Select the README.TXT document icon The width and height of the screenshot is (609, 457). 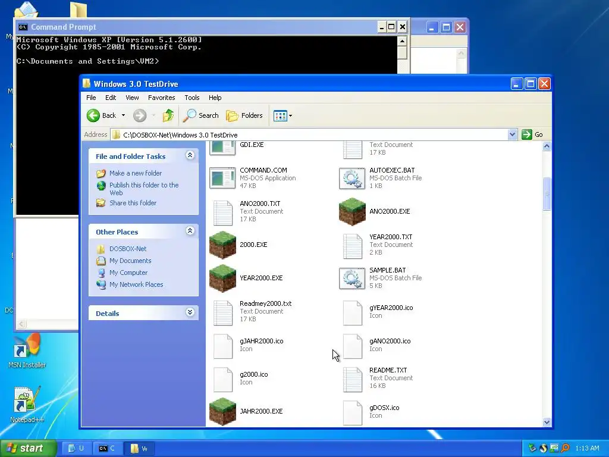[352, 379]
